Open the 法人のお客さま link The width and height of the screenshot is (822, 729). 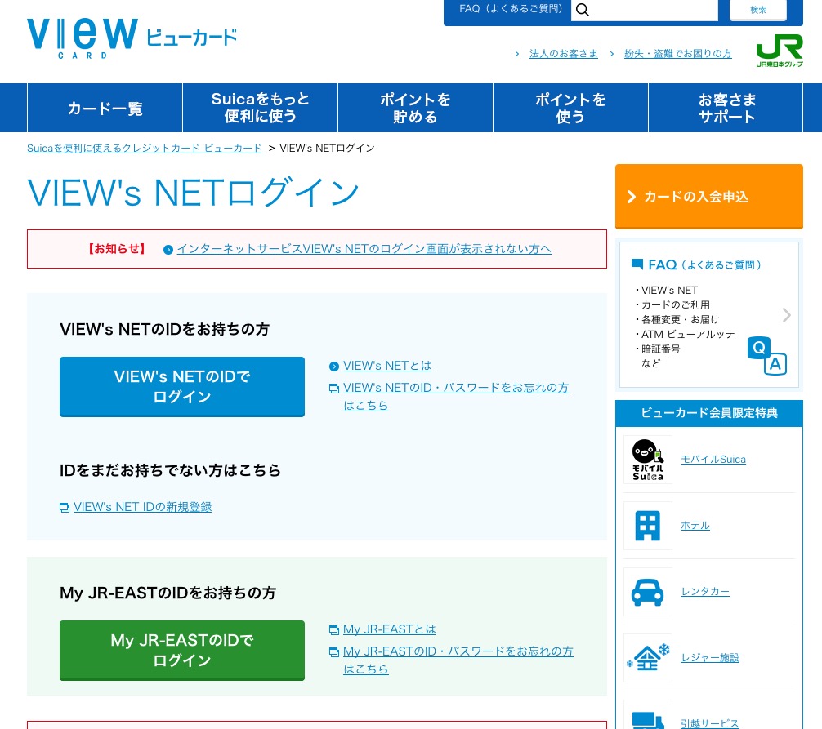563,53
